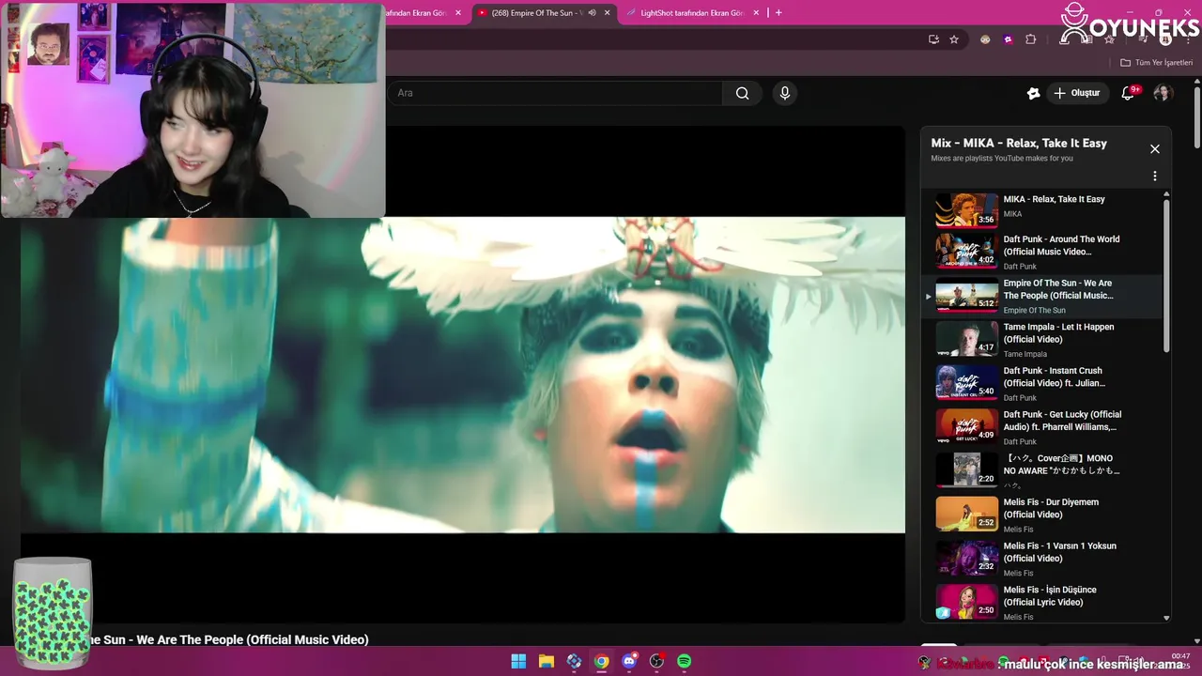This screenshot has height=676, width=1202.
Task: Activate voice search microphone icon
Action: click(785, 93)
